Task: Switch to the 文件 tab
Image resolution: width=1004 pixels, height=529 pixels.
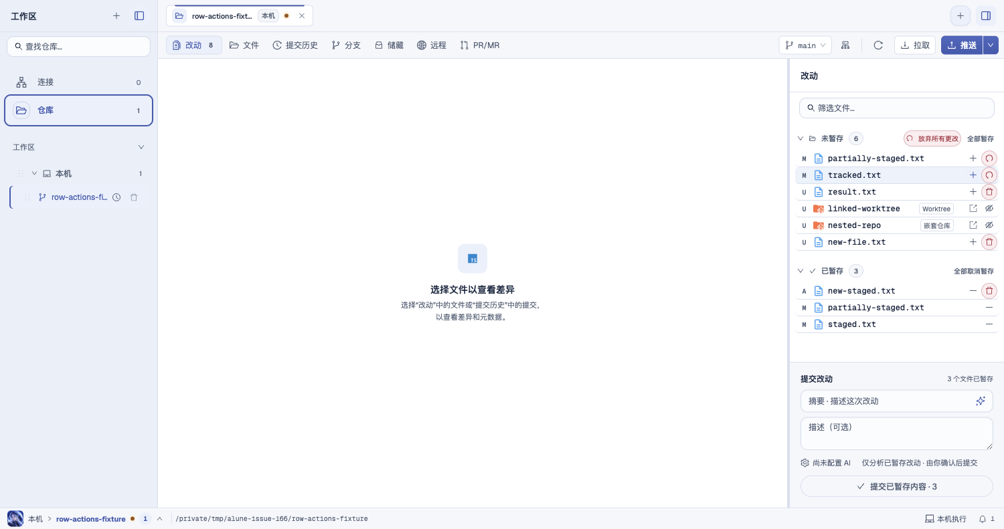Action: click(244, 45)
